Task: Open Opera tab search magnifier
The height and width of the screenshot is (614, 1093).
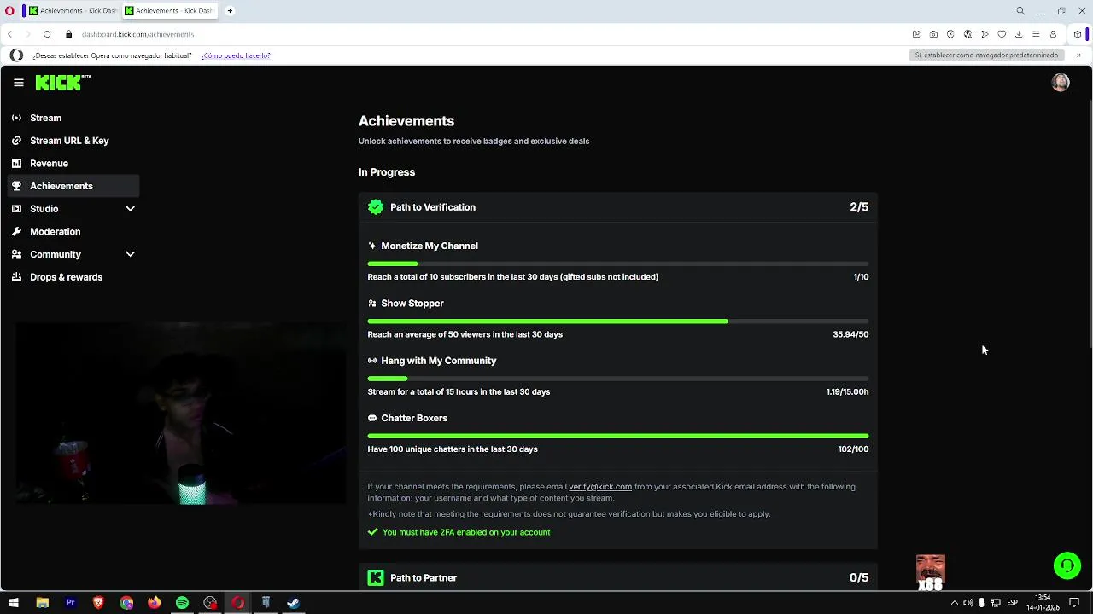Action: click(x=1020, y=11)
